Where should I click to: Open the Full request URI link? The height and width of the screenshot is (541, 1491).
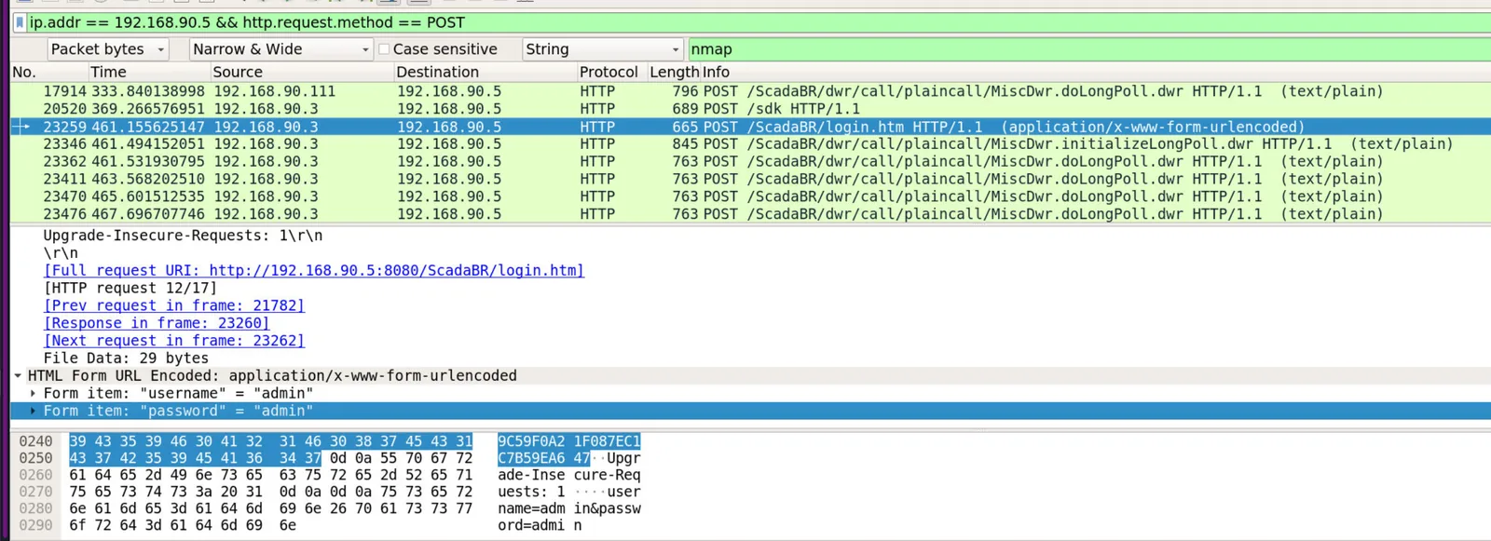coord(314,271)
